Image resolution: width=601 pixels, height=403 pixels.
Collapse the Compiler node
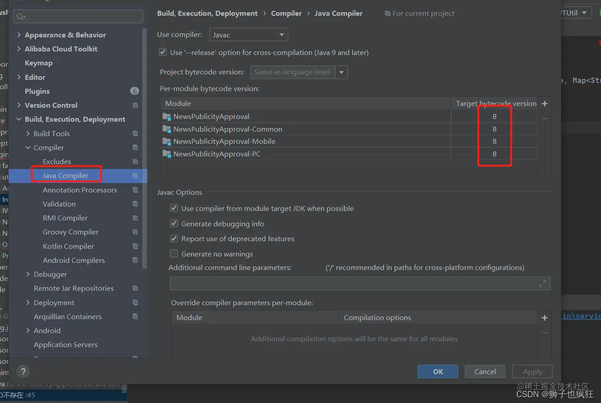click(28, 147)
